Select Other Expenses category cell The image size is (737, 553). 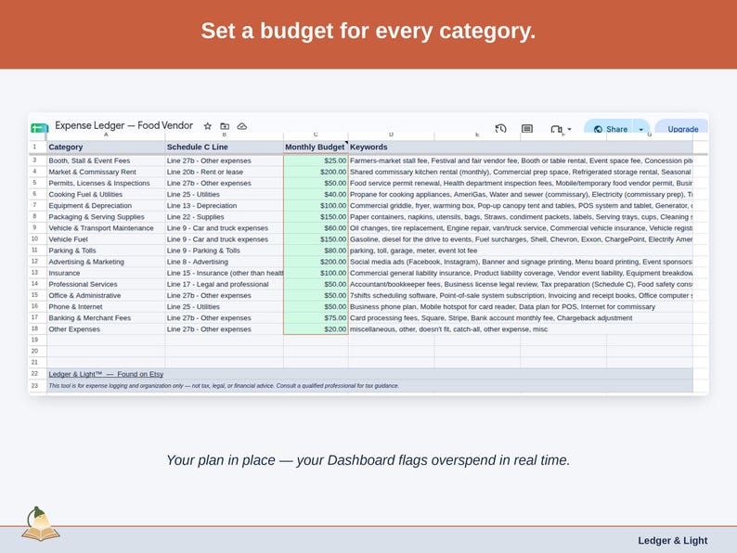click(x=106, y=329)
